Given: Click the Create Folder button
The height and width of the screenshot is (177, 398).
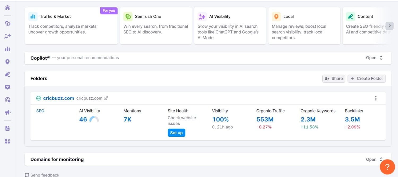Looking at the screenshot, I should [x=366, y=78].
